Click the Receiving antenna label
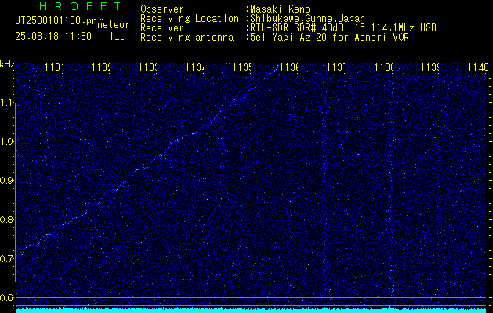The image size is (493, 313). pyautogui.click(x=187, y=38)
